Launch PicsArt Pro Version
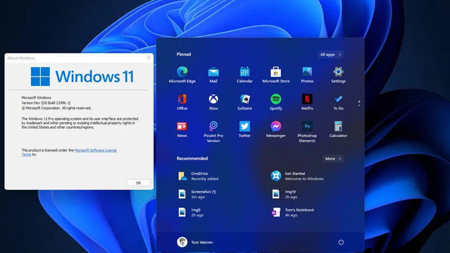Viewport: 450px width, 253px height. point(213,132)
